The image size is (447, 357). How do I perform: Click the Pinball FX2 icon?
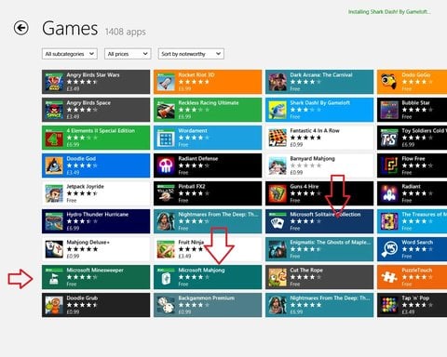coord(166,193)
